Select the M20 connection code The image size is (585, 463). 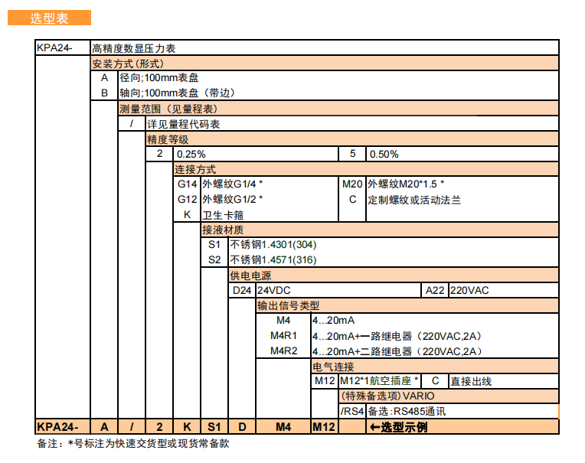click(352, 184)
